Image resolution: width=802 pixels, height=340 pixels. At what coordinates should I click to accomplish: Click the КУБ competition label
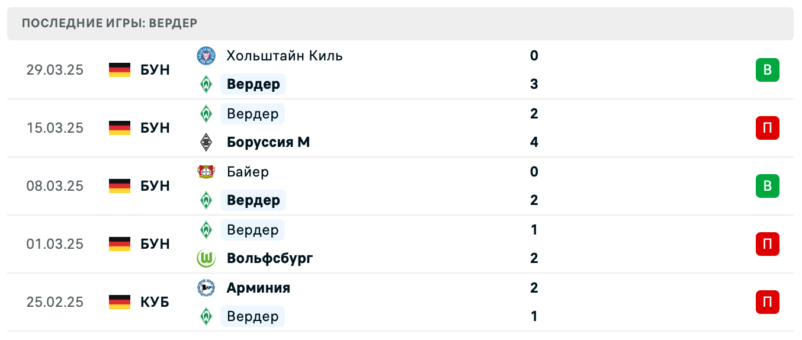pos(155,302)
